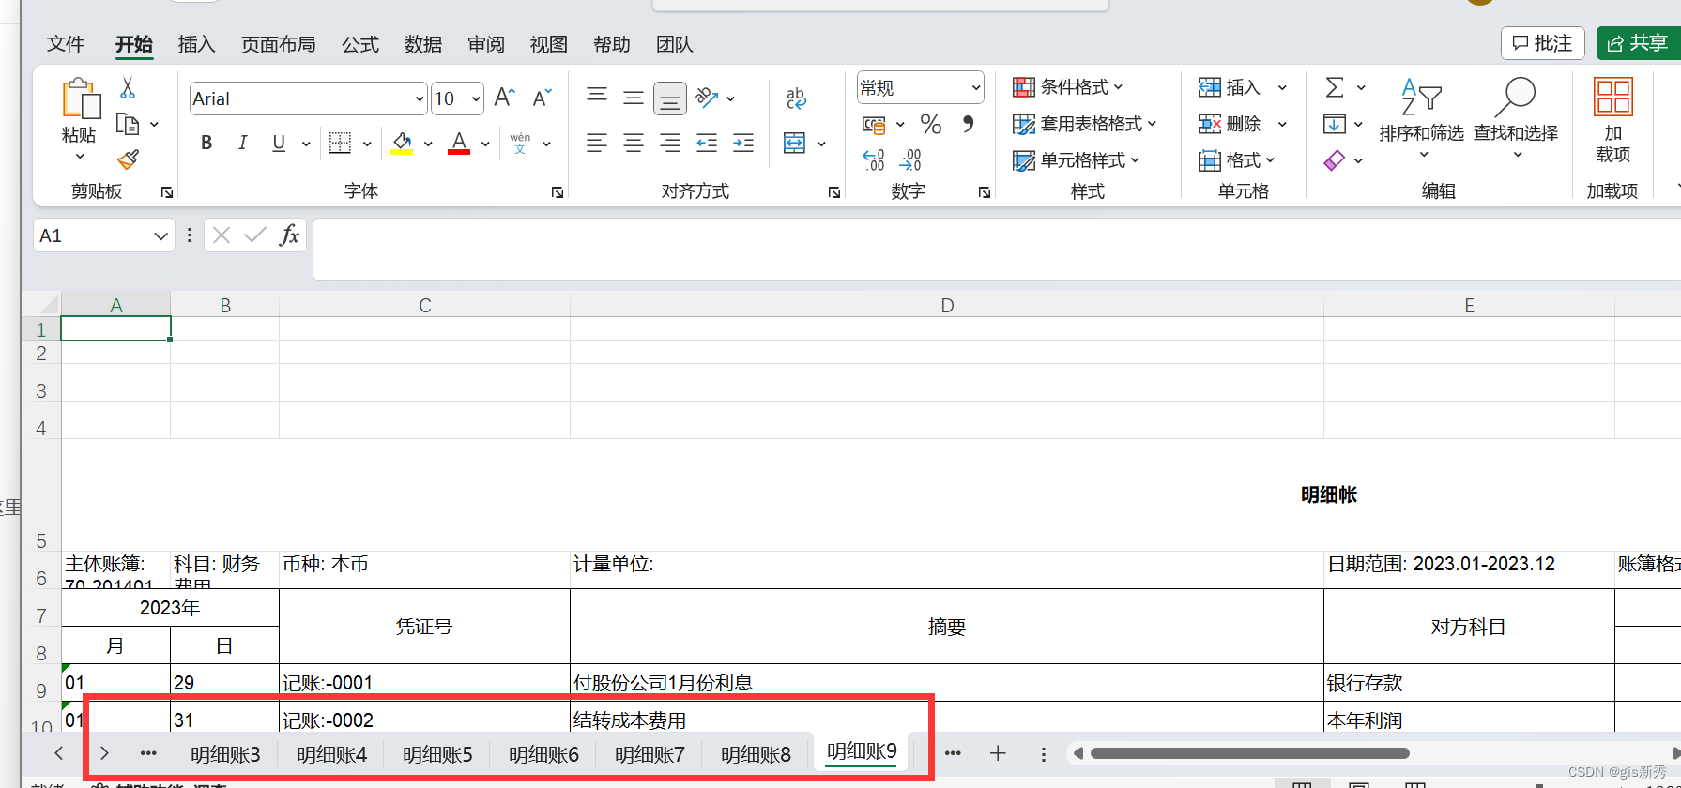Open the 加载项 add-ins button

click(1612, 120)
